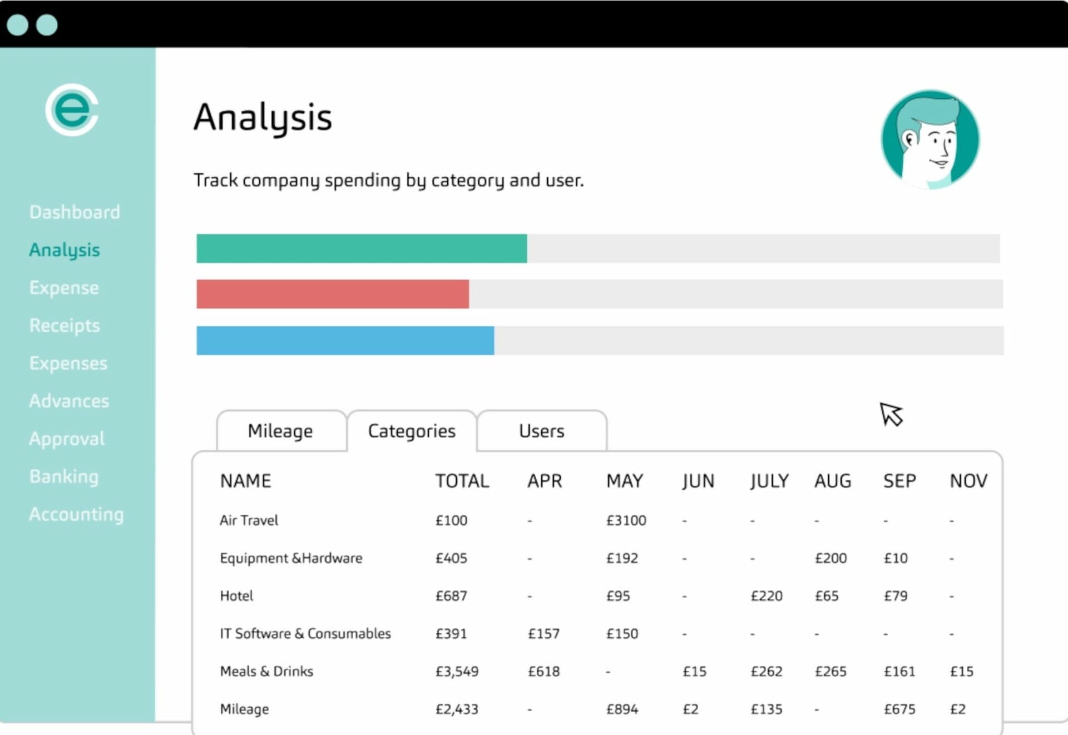Open the Receipts section
1068x735 pixels.
(64, 325)
